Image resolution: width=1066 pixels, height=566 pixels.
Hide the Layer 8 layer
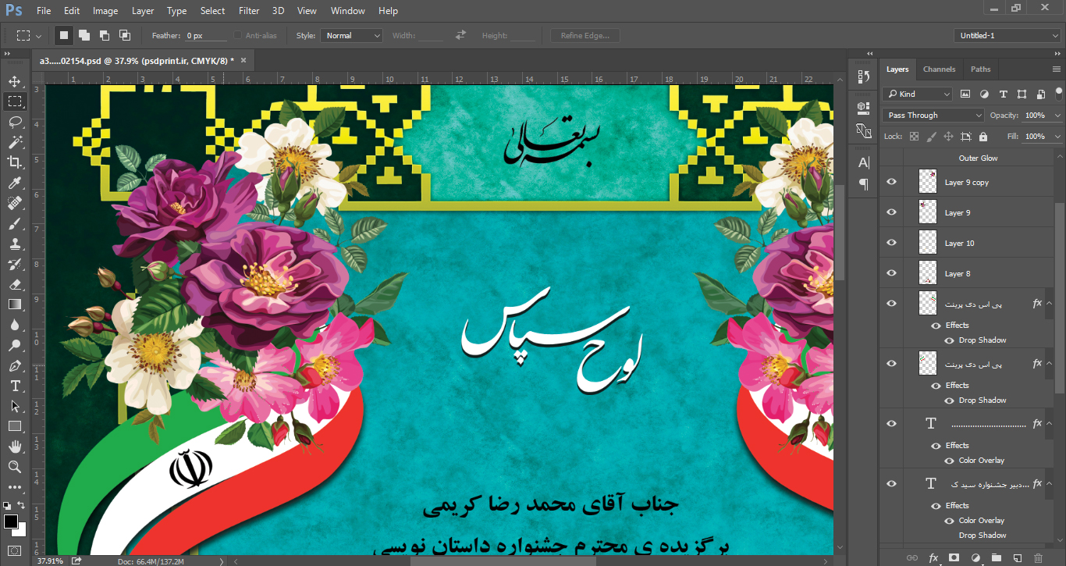tap(892, 273)
